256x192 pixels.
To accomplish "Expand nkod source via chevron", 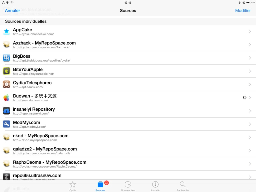I will point(250,137).
